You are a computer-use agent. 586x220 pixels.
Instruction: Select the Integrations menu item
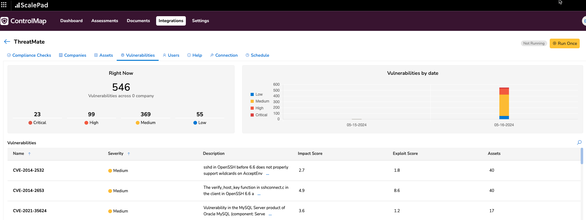(x=171, y=21)
